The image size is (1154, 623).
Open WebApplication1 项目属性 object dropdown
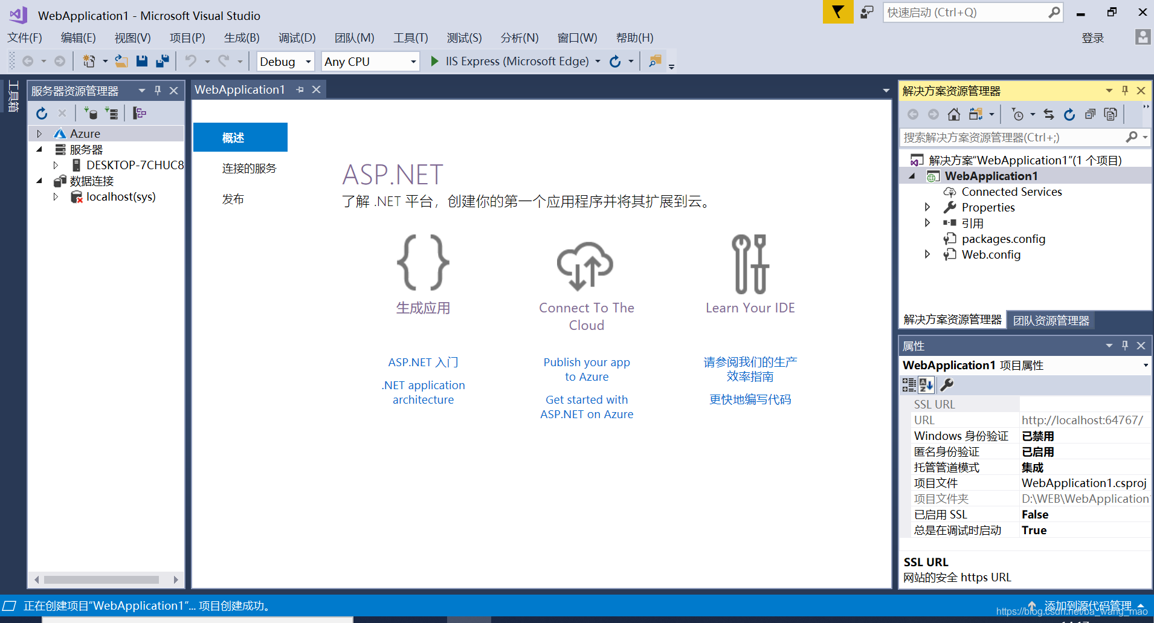coord(1145,365)
